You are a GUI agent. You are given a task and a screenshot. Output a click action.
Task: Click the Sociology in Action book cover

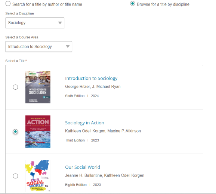pyautogui.click(x=38, y=131)
